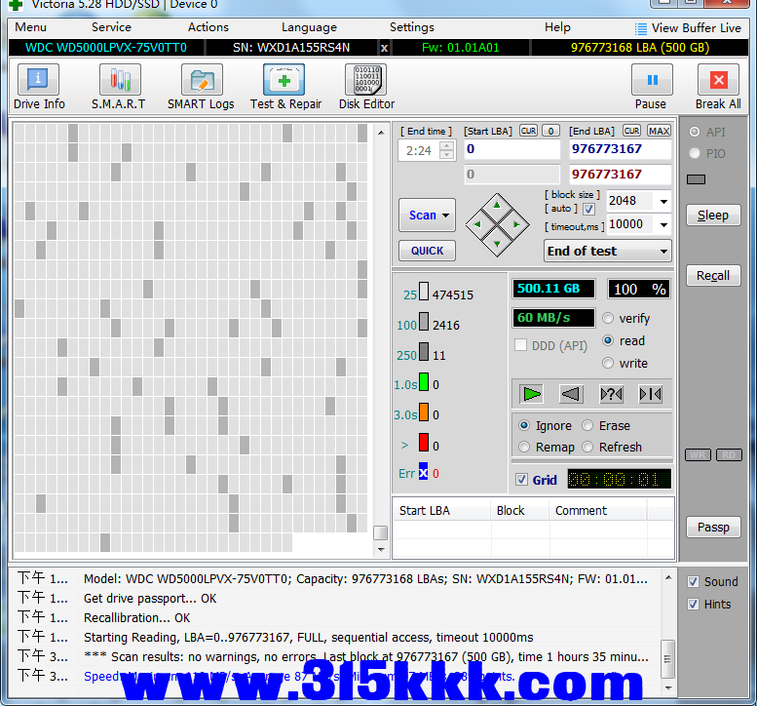Select the PIO access mode radio

click(695, 153)
